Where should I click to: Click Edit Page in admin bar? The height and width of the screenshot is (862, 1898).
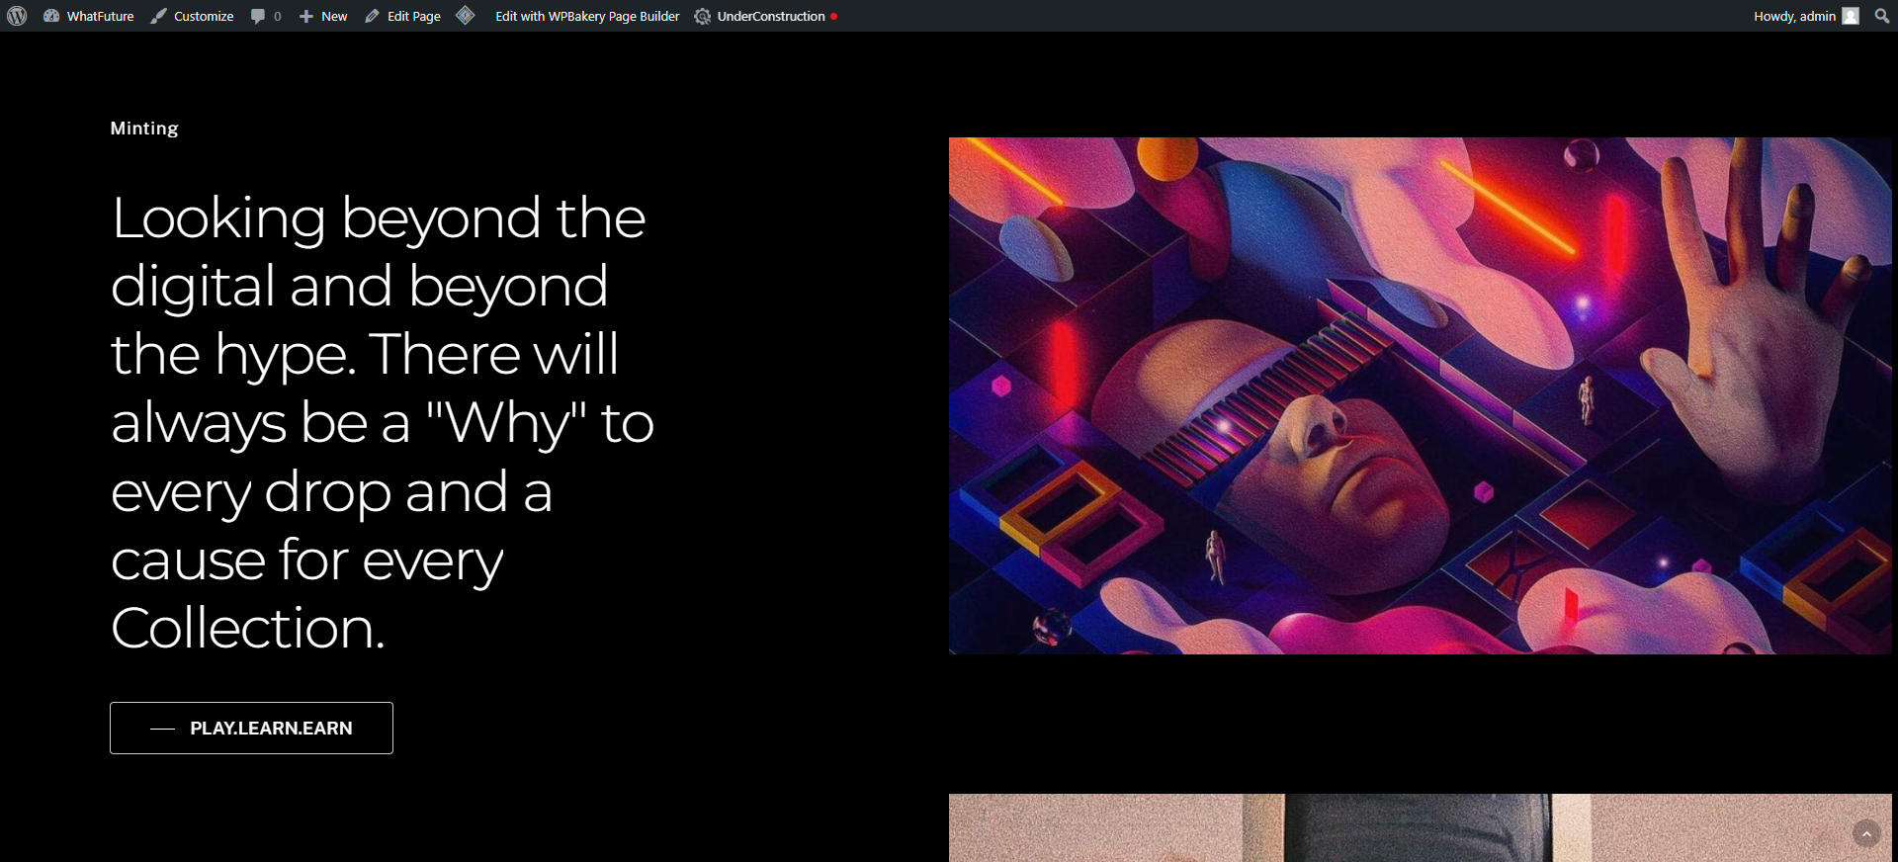pyautogui.click(x=402, y=16)
